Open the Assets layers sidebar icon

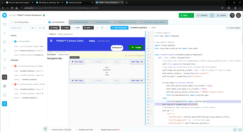pos(5,50)
